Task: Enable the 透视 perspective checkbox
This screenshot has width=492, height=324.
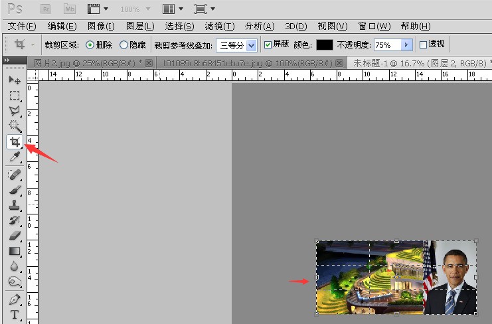Action: click(423, 44)
